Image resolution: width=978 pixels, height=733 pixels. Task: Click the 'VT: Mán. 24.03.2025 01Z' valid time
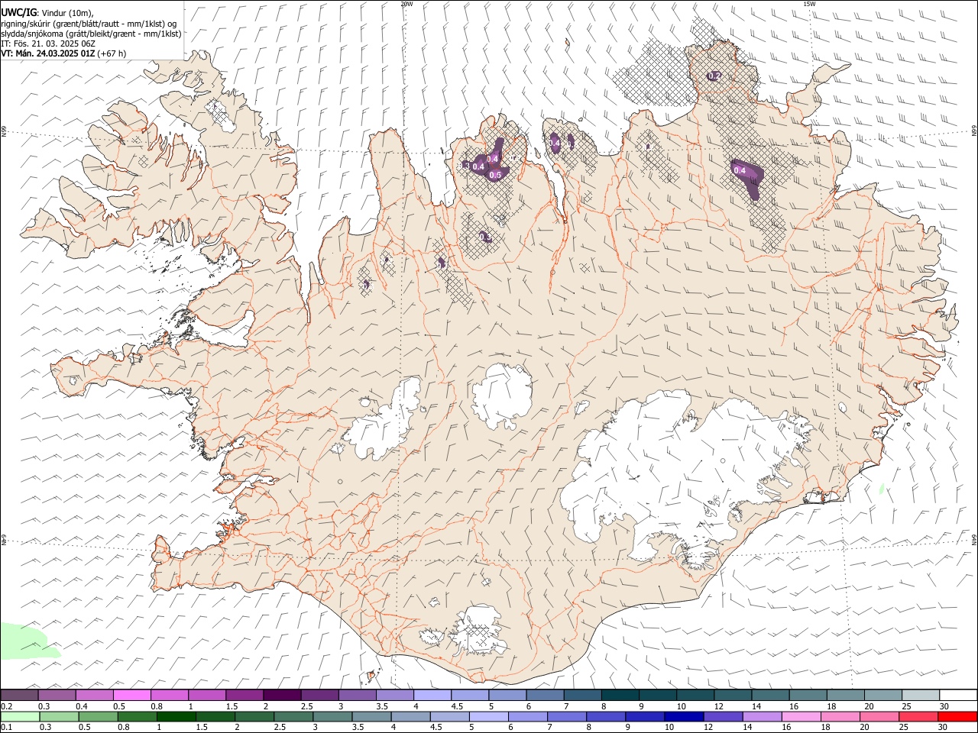click(x=48, y=53)
